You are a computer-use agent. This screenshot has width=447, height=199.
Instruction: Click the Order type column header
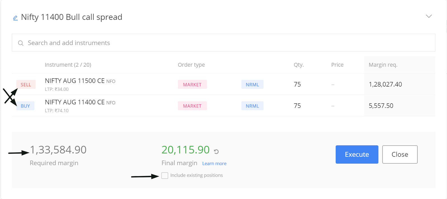(191, 65)
